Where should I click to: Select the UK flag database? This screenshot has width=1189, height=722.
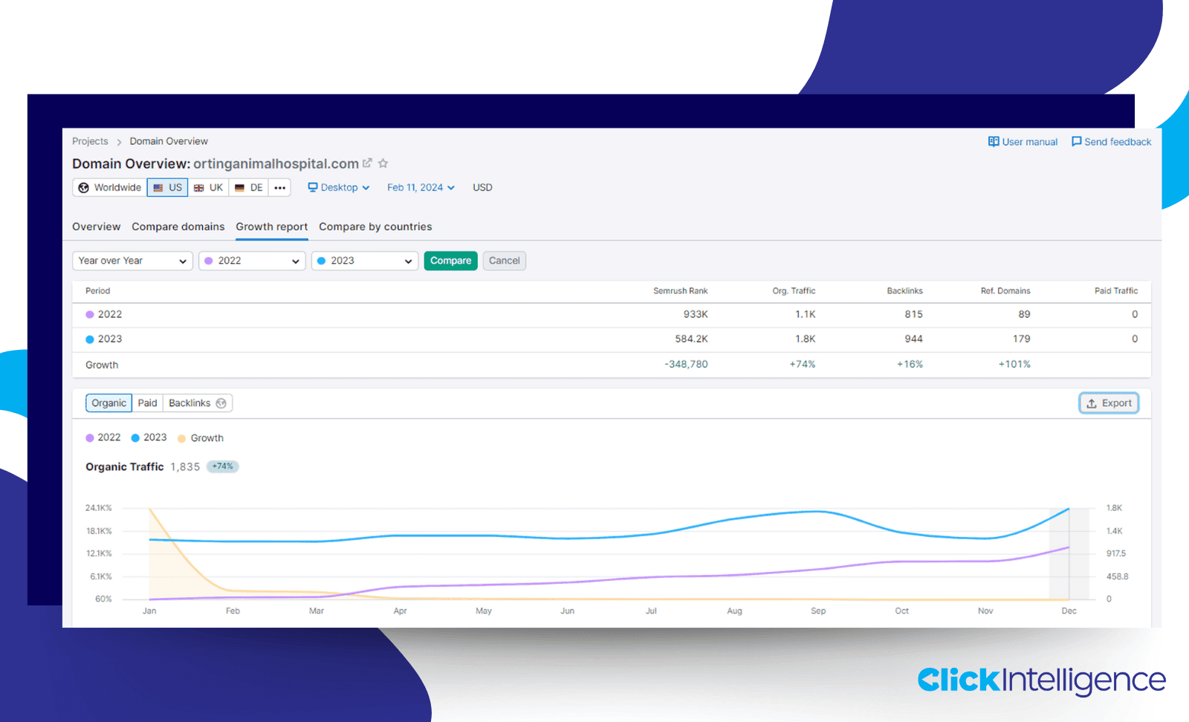209,188
